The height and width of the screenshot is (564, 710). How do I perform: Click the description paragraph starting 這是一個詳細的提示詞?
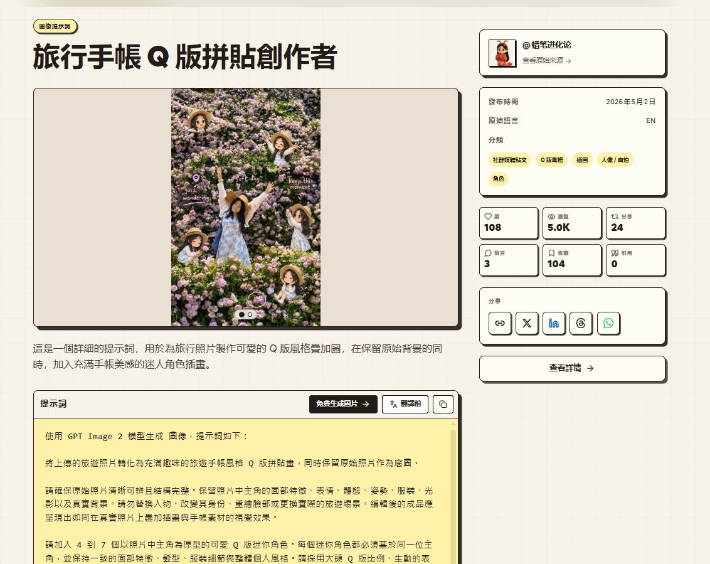coord(238,356)
